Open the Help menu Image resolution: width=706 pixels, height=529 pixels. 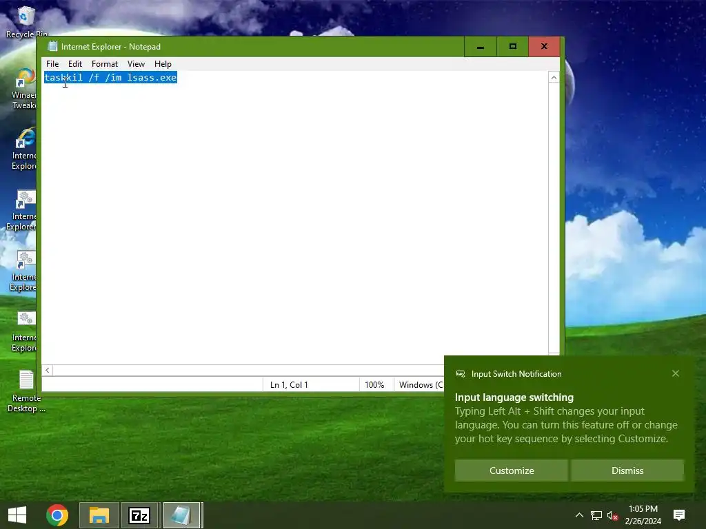coord(163,64)
